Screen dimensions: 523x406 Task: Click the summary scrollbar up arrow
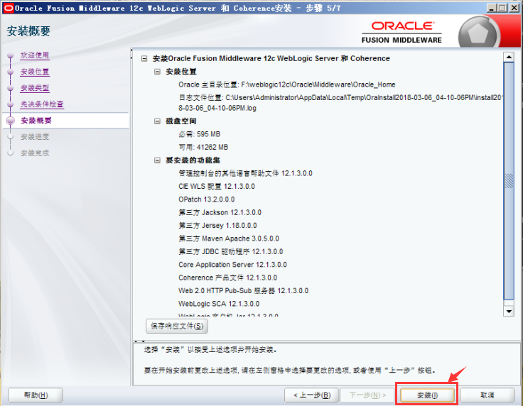pos(508,56)
